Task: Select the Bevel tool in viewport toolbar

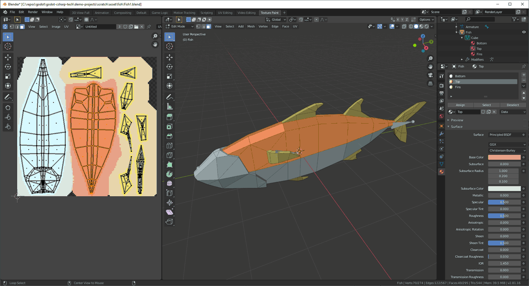Action: click(169, 136)
